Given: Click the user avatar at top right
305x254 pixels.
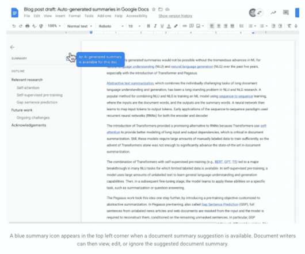Looking at the screenshot, I should [253, 13].
